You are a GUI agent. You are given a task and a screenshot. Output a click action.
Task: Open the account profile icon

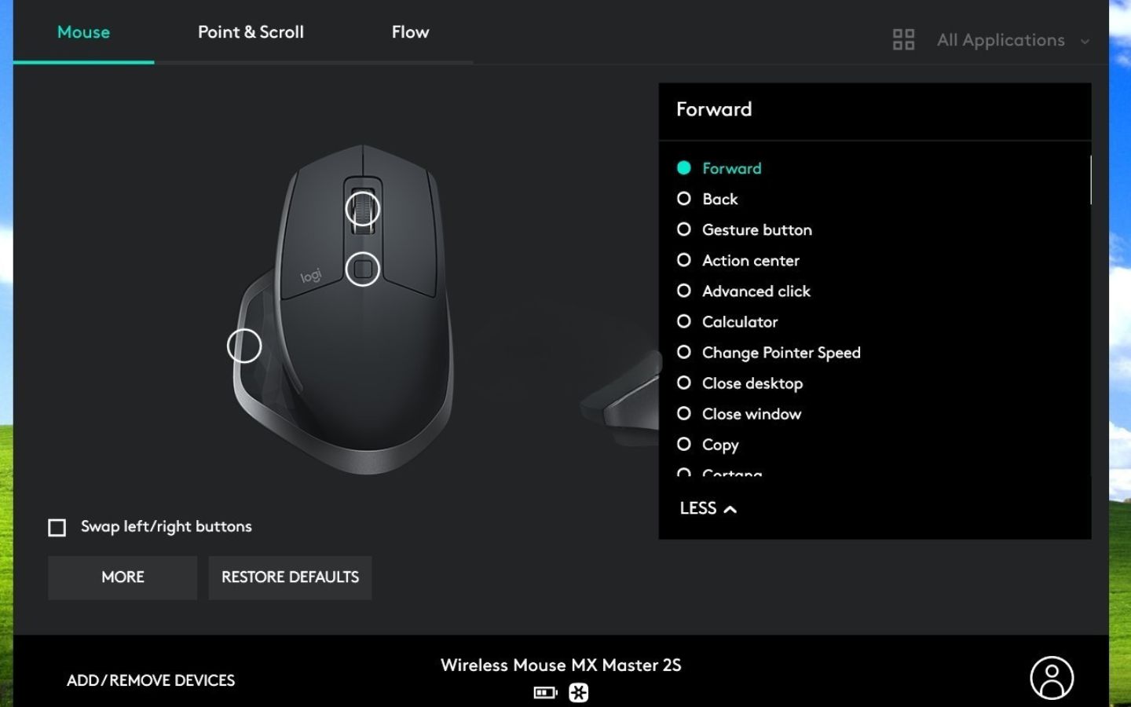[x=1052, y=678]
